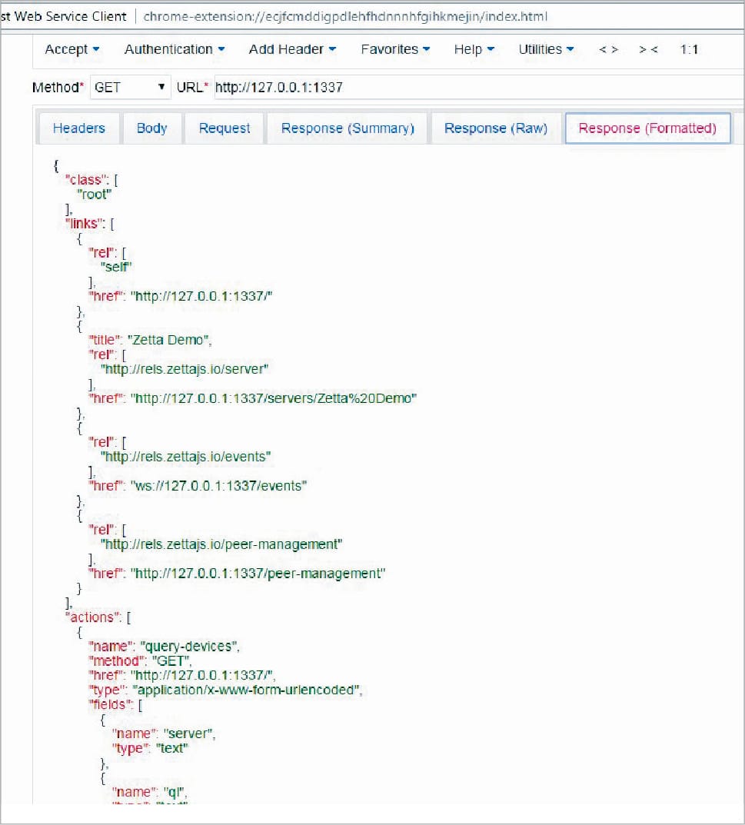This screenshot has height=825, width=745.
Task: Open the Request tab
Action: 224,128
